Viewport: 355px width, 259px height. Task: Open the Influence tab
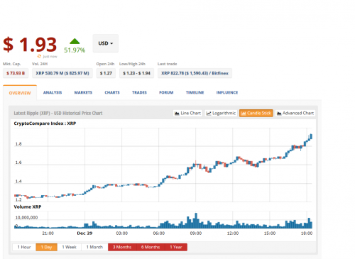[227, 92]
